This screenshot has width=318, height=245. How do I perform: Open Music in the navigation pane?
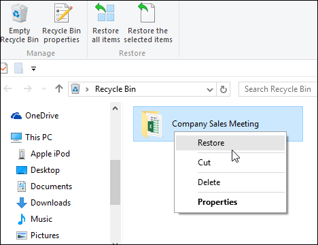click(x=35, y=219)
